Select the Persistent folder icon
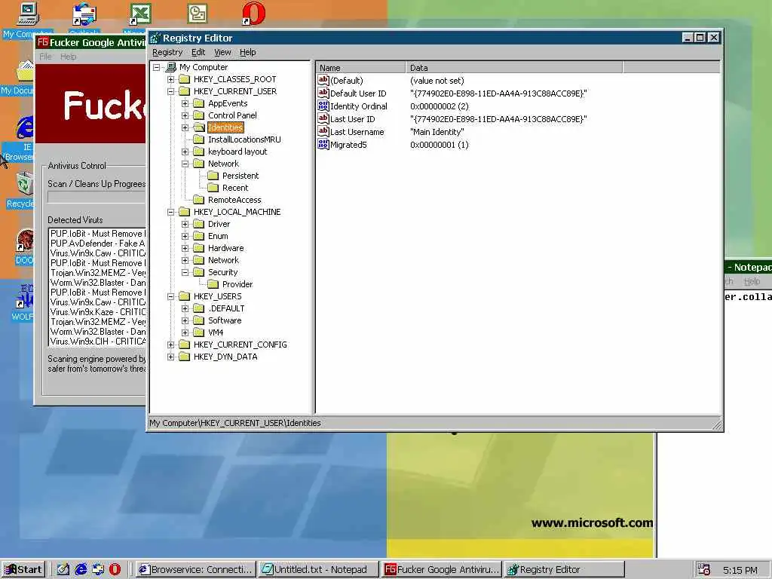Image resolution: width=772 pixels, height=579 pixels. tap(213, 176)
